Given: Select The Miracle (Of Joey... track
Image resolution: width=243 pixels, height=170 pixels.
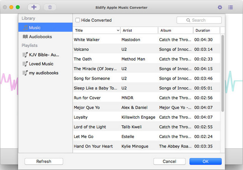Looking at the screenshot, I should pos(95,69).
